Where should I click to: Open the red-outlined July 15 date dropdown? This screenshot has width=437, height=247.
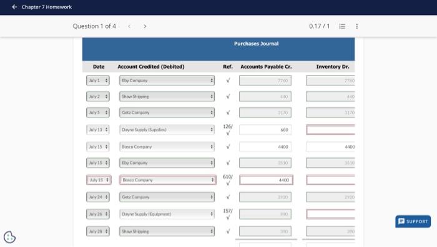[99, 180]
